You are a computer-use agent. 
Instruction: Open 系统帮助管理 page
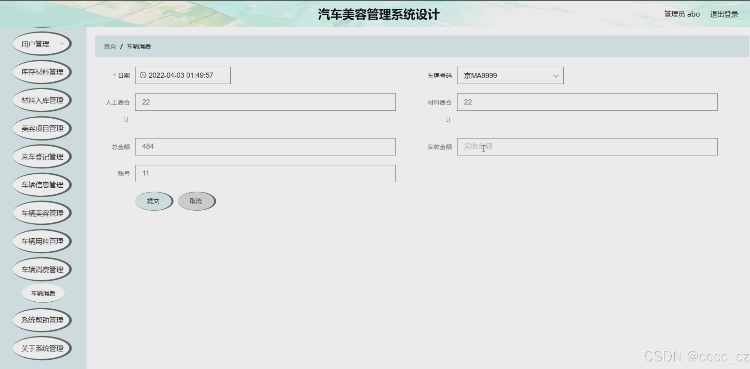click(42, 320)
